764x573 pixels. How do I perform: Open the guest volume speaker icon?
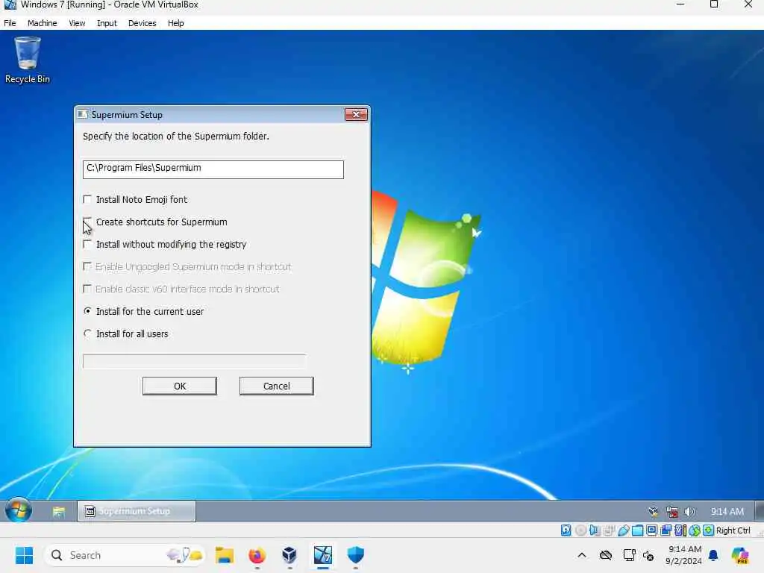[690, 512]
